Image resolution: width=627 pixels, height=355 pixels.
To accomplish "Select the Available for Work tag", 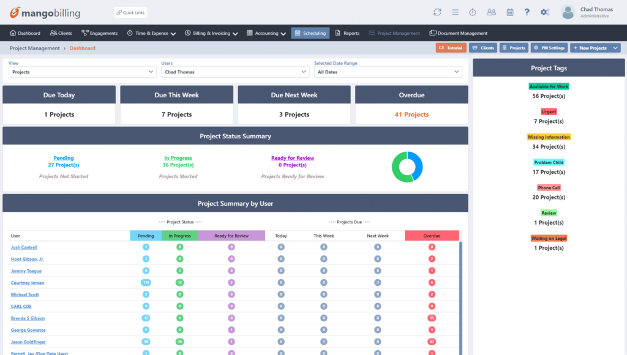I will click(549, 86).
